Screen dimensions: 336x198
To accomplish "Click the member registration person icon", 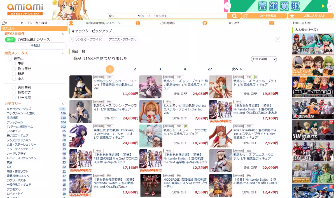I will [x=71, y=23].
